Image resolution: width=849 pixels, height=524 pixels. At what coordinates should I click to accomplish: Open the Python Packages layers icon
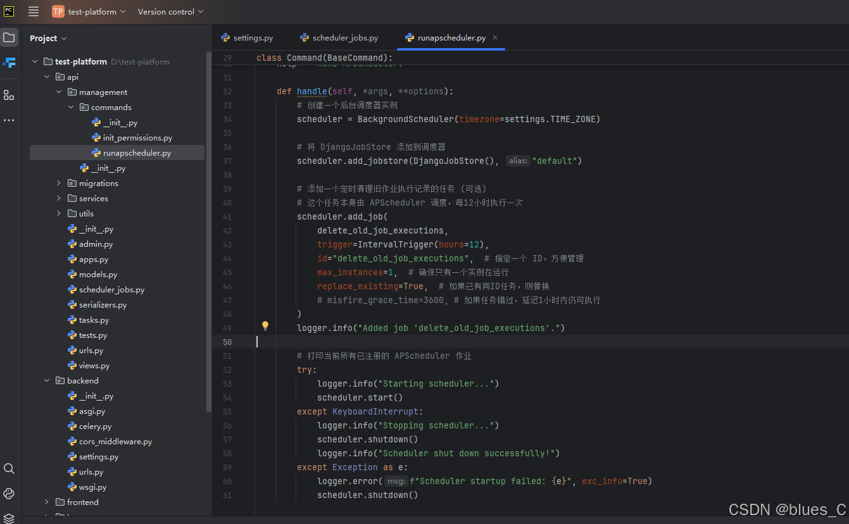[9, 518]
